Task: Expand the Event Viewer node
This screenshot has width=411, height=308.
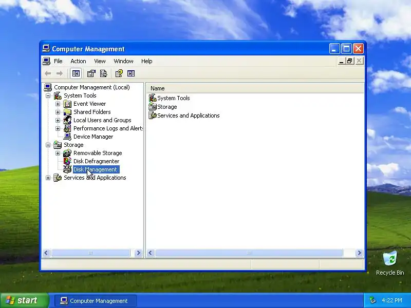Action: click(x=58, y=104)
